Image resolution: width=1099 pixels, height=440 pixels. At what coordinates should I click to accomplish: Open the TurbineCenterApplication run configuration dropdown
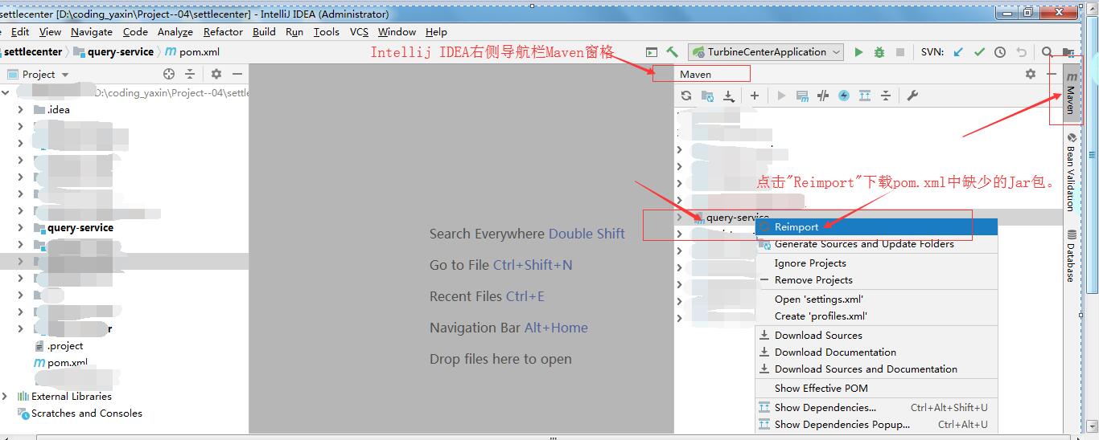766,51
